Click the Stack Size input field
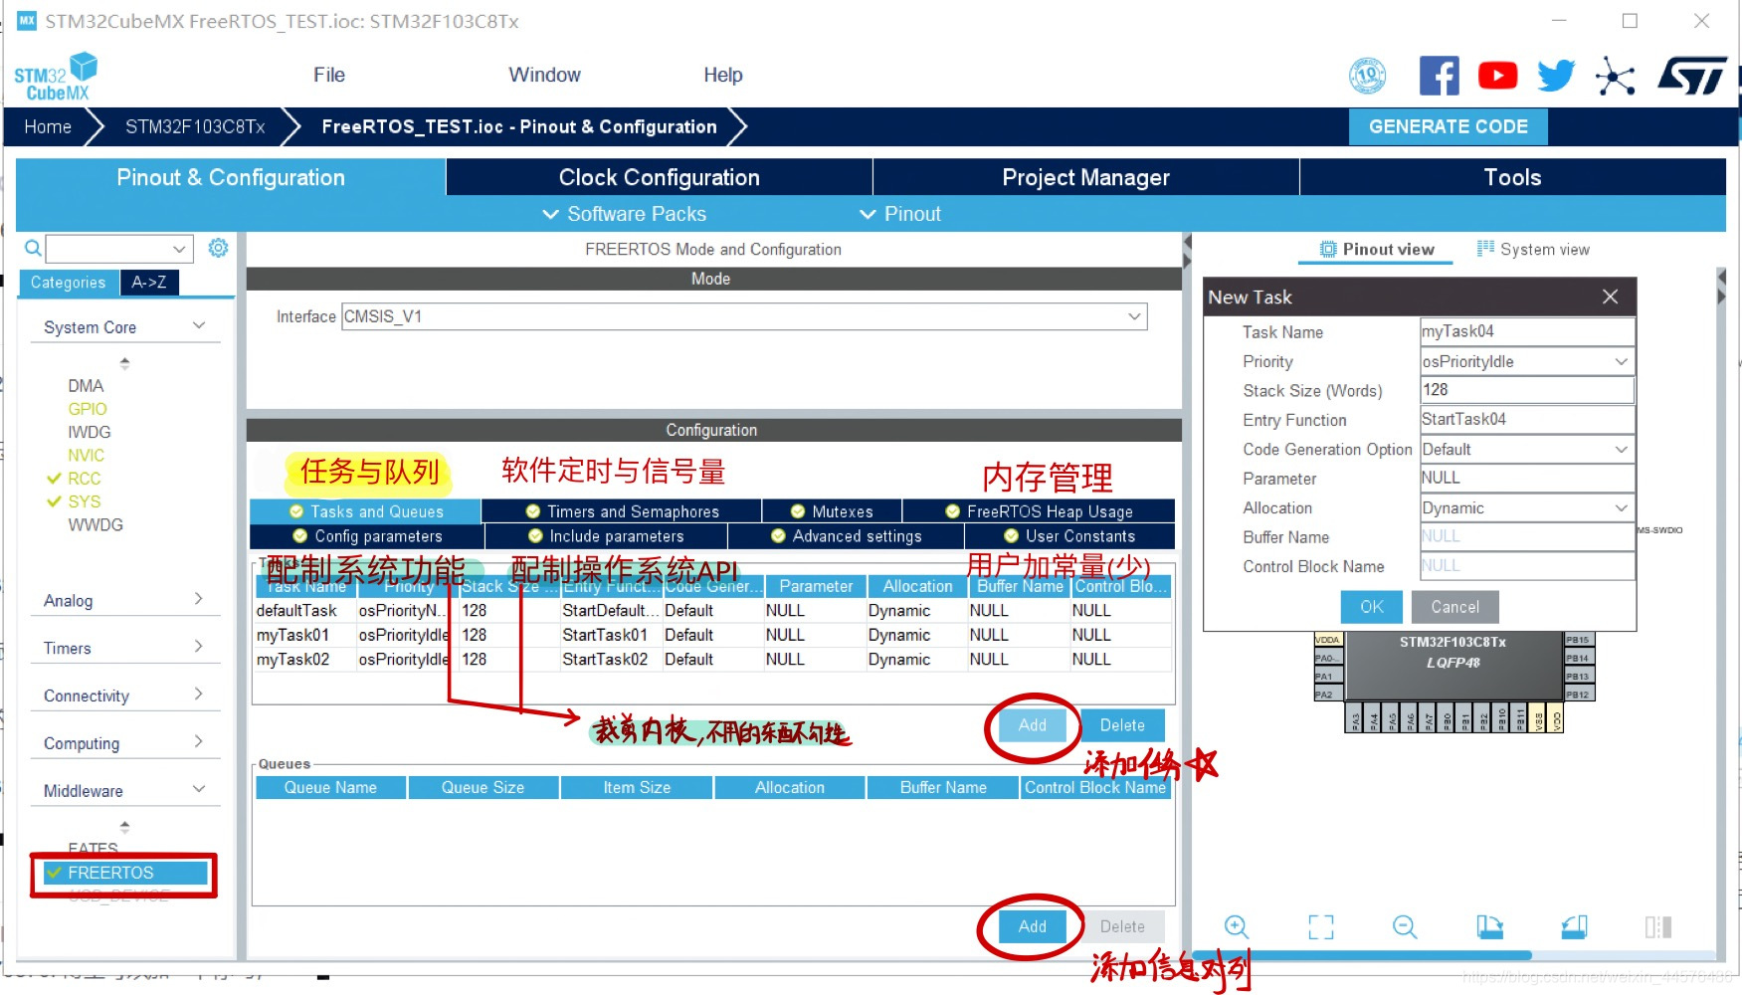This screenshot has width=1742, height=995. pos(1527,390)
